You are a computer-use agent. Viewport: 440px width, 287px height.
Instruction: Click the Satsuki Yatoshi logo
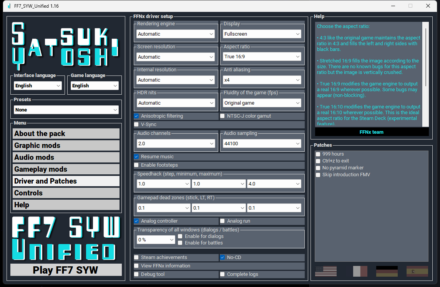65,45
